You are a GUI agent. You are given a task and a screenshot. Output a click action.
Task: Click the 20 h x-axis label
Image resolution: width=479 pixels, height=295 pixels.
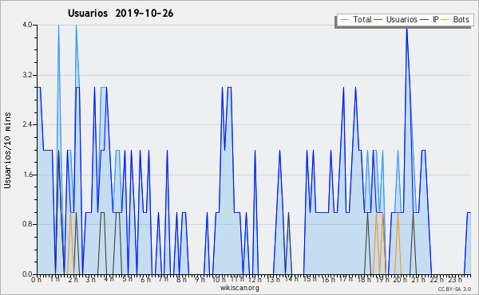point(401,280)
